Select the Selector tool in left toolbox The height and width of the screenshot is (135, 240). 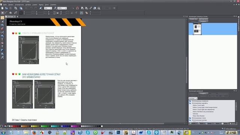[2, 18]
